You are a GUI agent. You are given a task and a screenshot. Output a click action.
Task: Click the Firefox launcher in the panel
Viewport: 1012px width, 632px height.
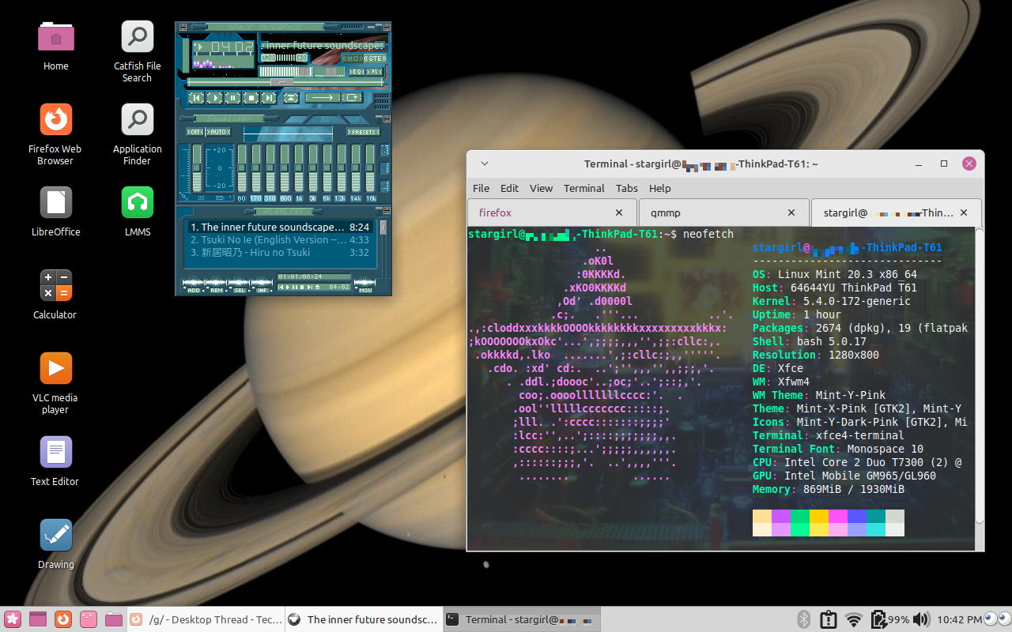coord(63,619)
